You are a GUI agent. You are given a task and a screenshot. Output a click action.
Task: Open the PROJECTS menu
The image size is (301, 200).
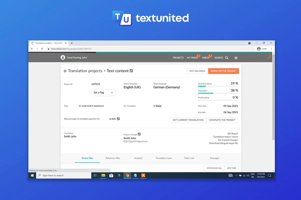[178, 58]
